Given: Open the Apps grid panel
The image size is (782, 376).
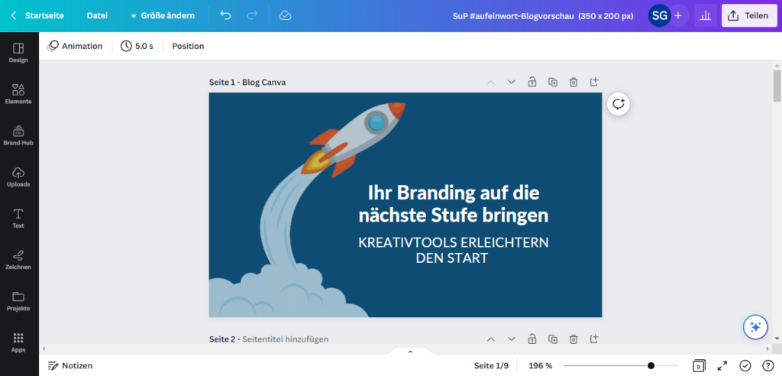Looking at the screenshot, I should pos(18,343).
